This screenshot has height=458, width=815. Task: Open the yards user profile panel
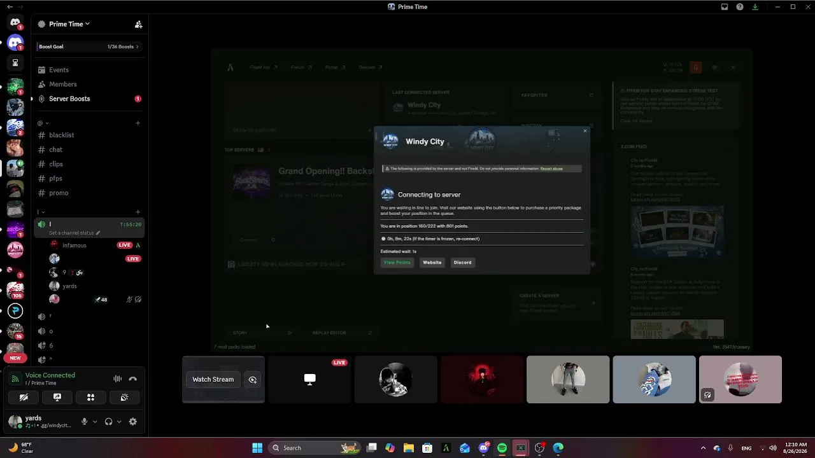click(x=39, y=422)
